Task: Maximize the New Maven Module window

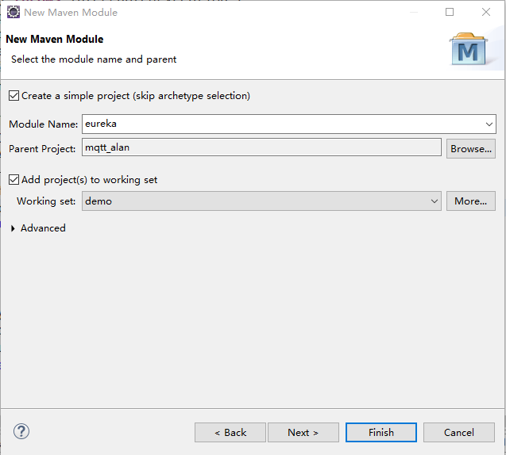Action: point(450,12)
